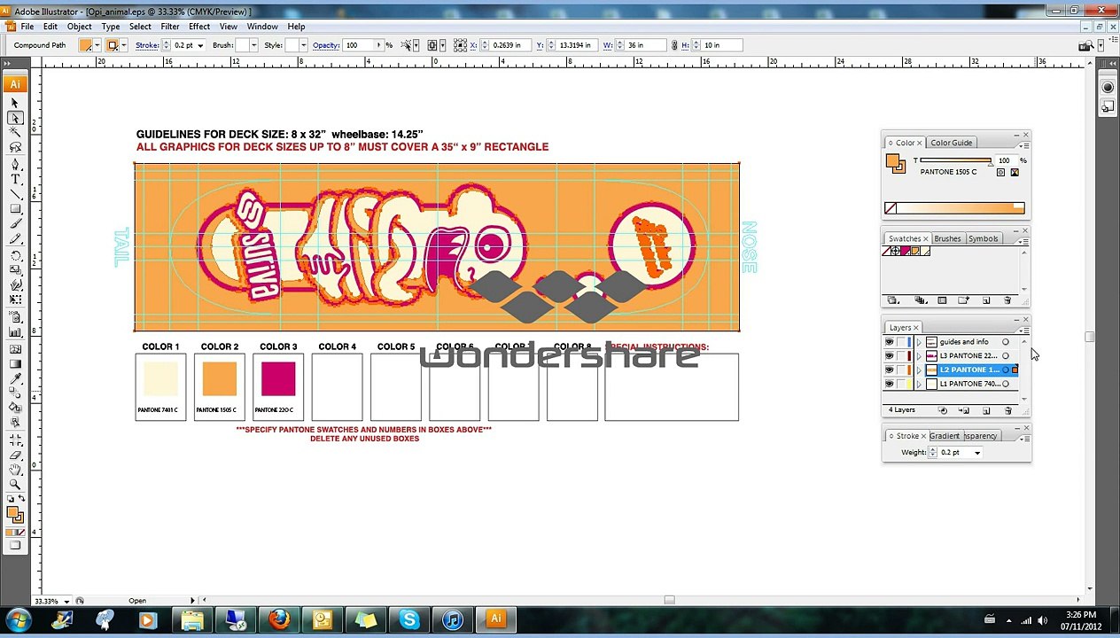
Task: Click target circle of L3 PANTONE layer
Action: click(1006, 356)
